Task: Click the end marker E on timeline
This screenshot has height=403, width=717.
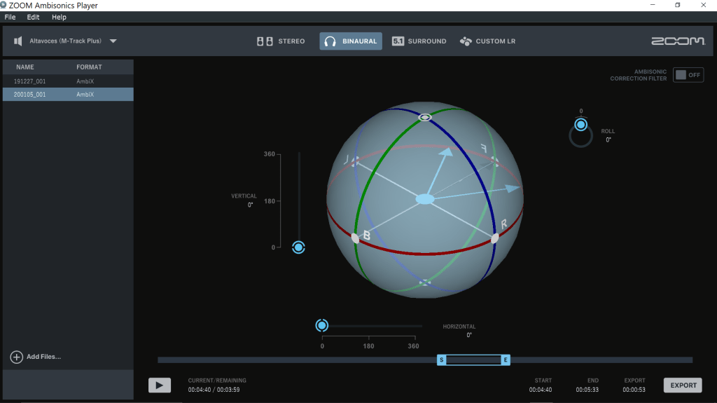Action: 506,360
